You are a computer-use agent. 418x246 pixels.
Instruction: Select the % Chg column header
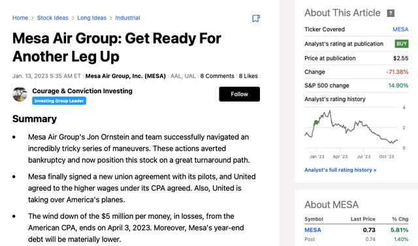click(400, 219)
